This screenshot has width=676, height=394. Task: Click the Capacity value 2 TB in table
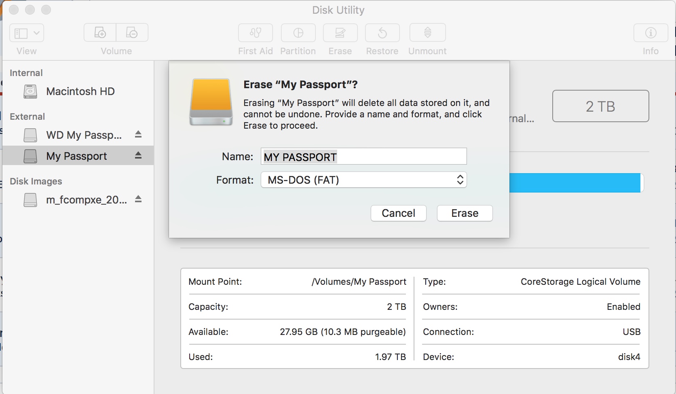coord(397,307)
